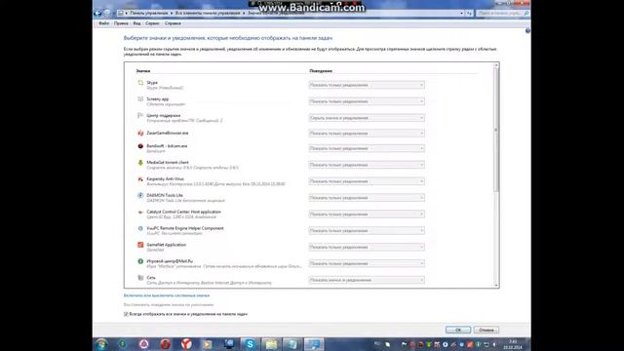Click the list's vertical scrollbar thumb

coord(496,130)
